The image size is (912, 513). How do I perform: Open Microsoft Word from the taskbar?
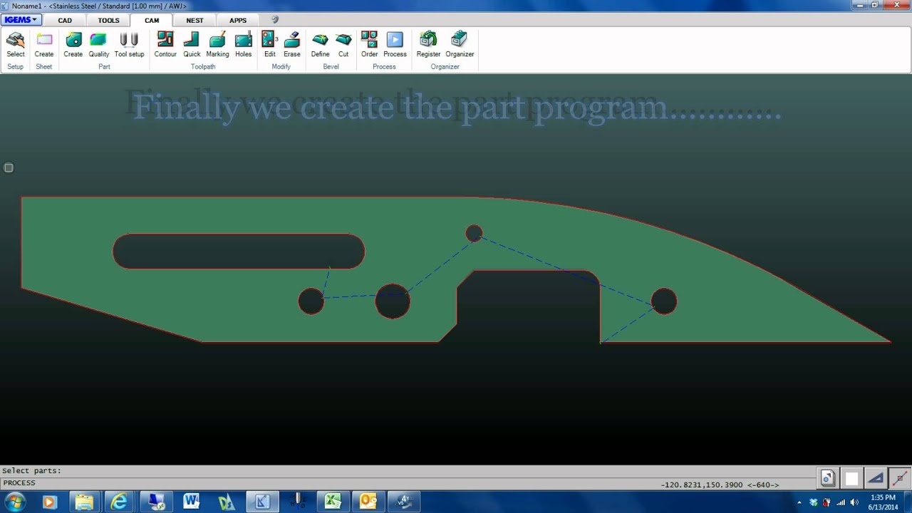(x=191, y=502)
